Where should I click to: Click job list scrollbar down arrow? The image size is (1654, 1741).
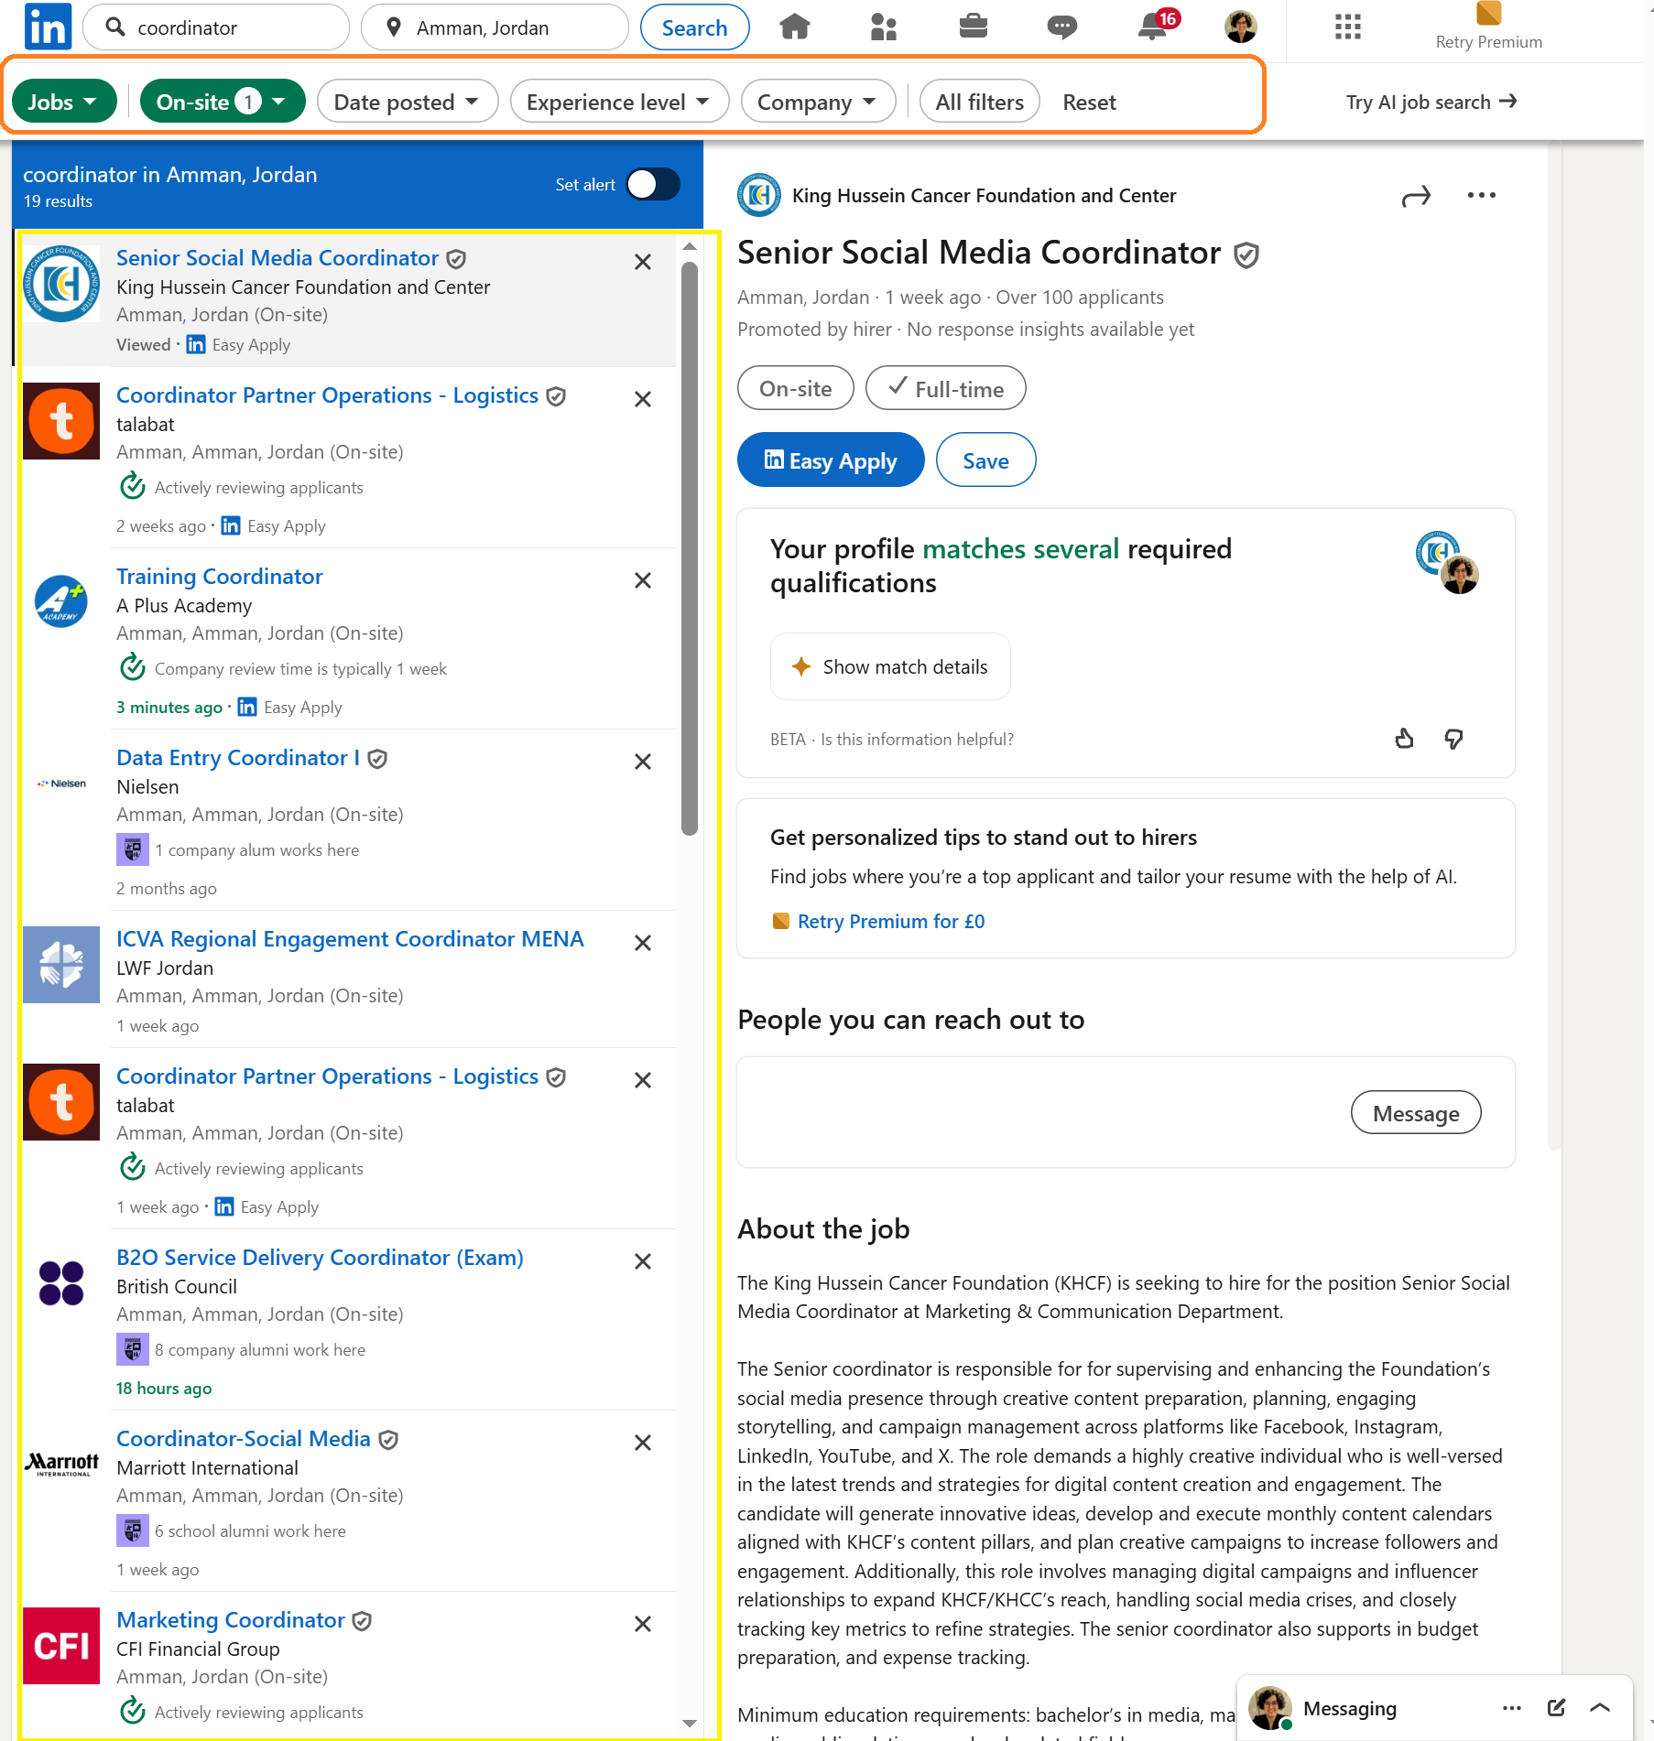(690, 1723)
